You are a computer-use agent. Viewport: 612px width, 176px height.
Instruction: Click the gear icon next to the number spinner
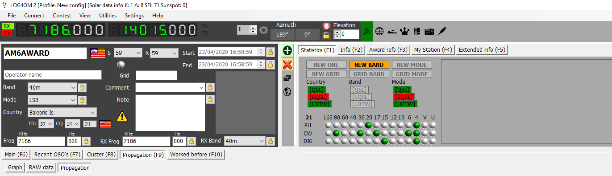(x=264, y=30)
